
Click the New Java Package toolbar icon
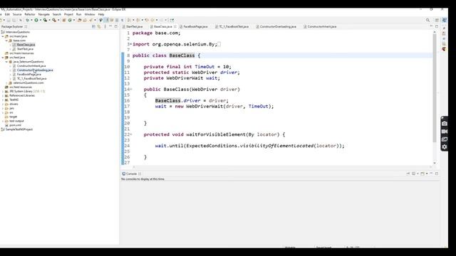pyautogui.click(x=63, y=20)
